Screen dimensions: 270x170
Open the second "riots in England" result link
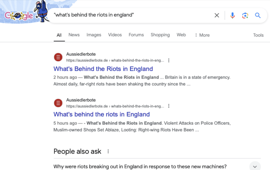pyautogui.click(x=102, y=114)
